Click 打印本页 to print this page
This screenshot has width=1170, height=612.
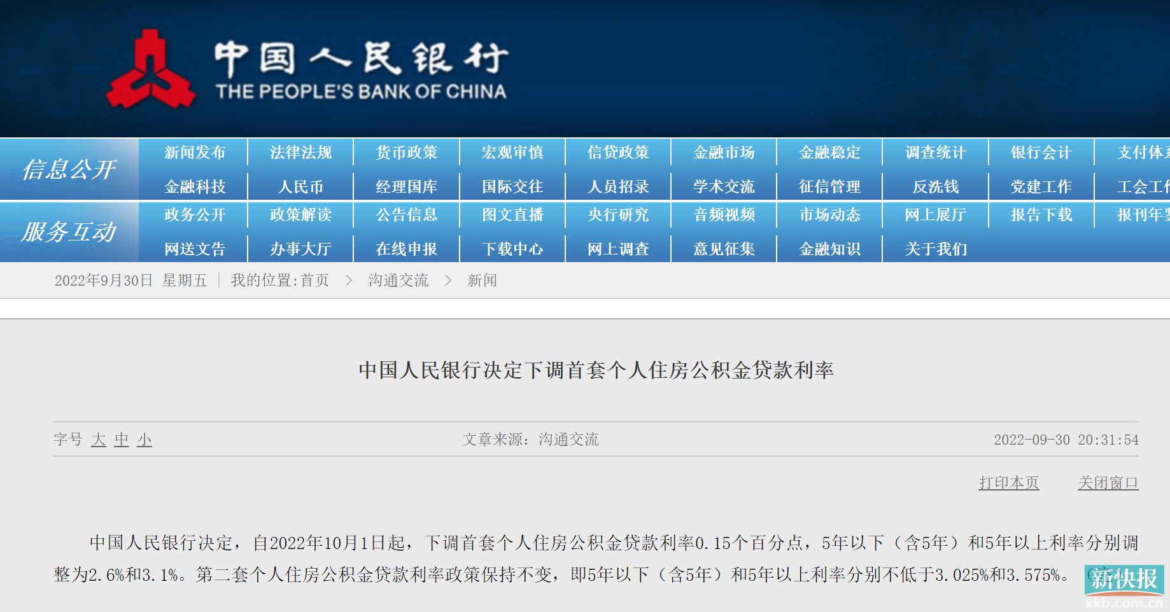pos(1009,482)
